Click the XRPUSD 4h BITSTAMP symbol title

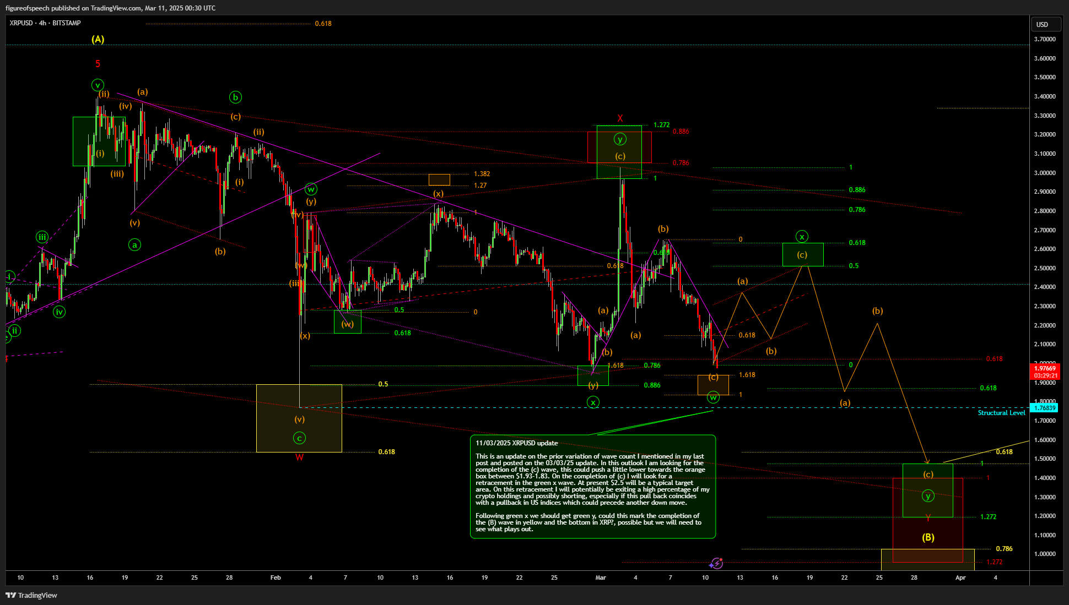(45, 23)
